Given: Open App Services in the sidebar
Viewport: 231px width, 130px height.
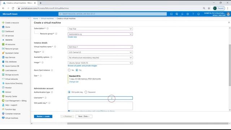Looking at the screenshot, I should (x=10, y=57).
